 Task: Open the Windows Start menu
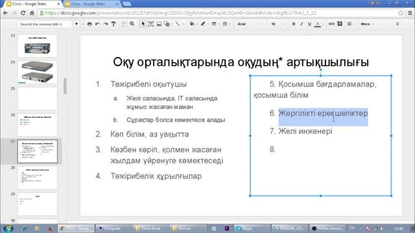tap(8, 228)
